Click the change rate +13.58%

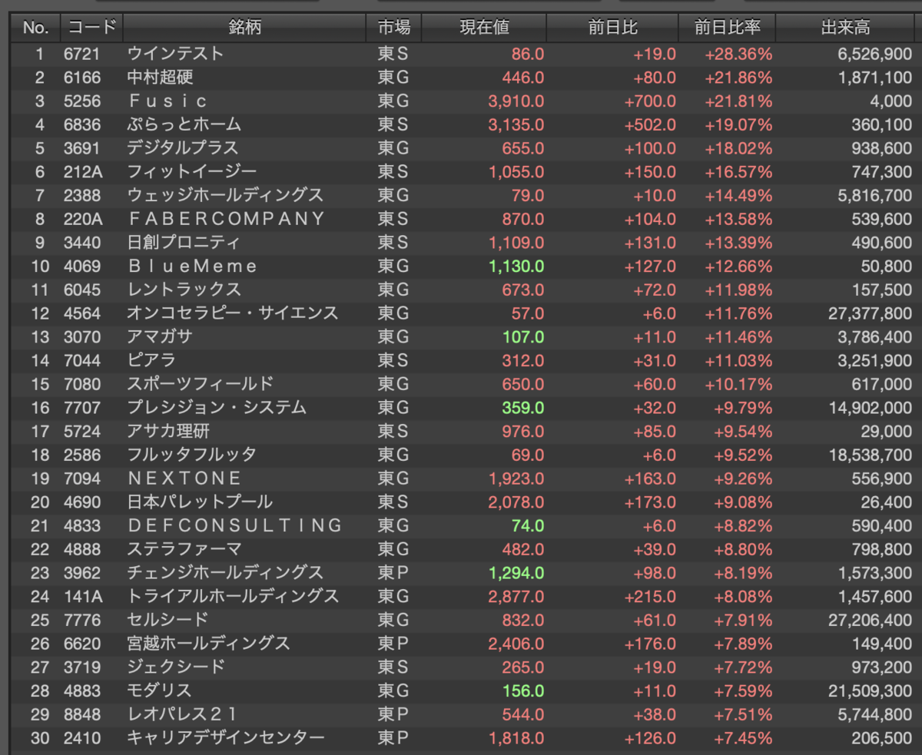point(738,219)
